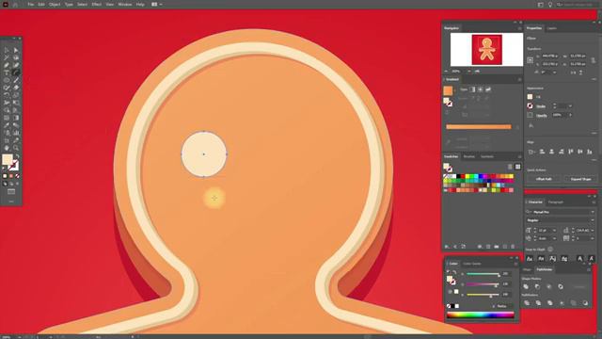This screenshot has width=602, height=339.
Task: Open the Window menu
Action: (x=124, y=4)
